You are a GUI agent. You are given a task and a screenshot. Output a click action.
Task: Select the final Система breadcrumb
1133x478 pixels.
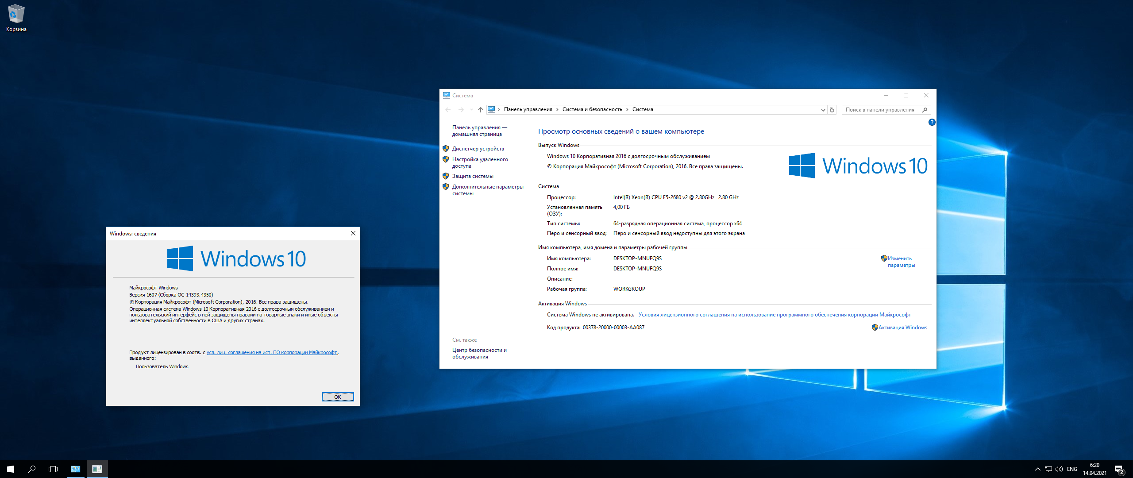click(x=643, y=109)
